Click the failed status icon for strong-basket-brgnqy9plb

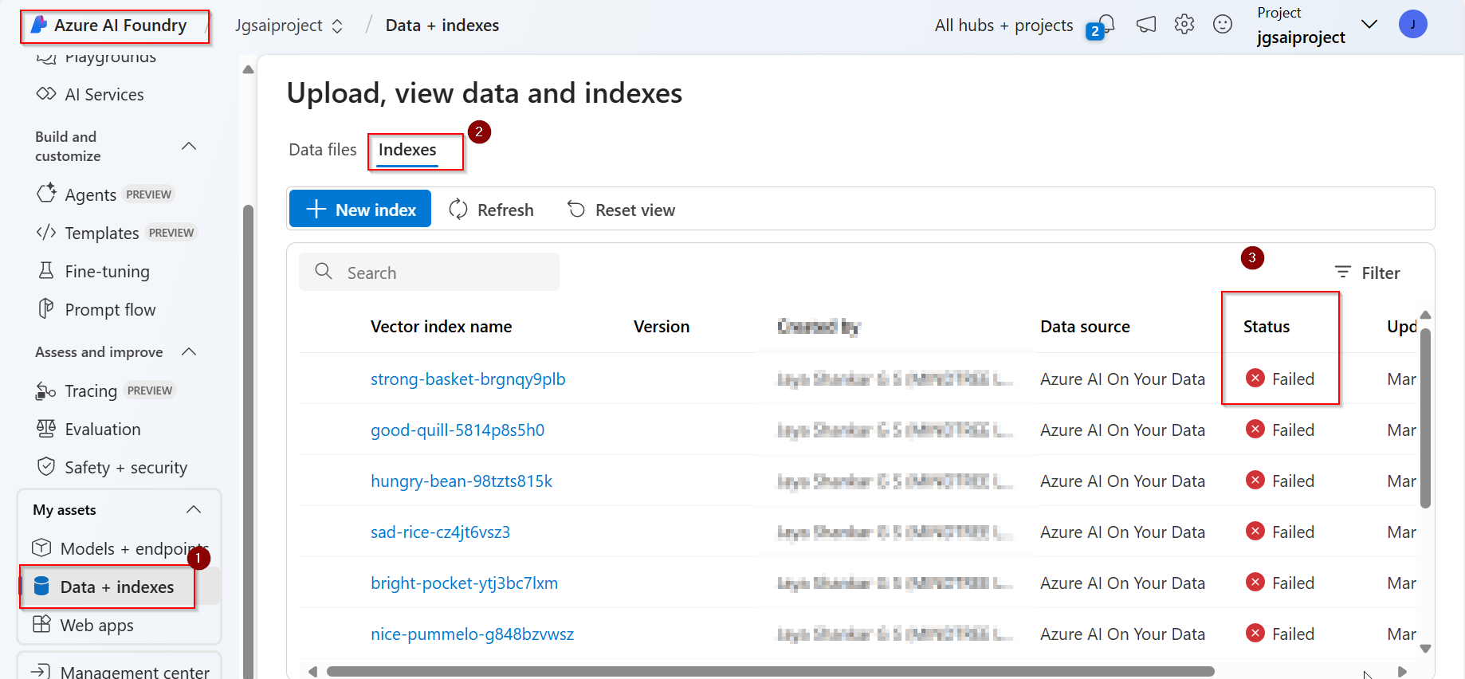coord(1255,378)
